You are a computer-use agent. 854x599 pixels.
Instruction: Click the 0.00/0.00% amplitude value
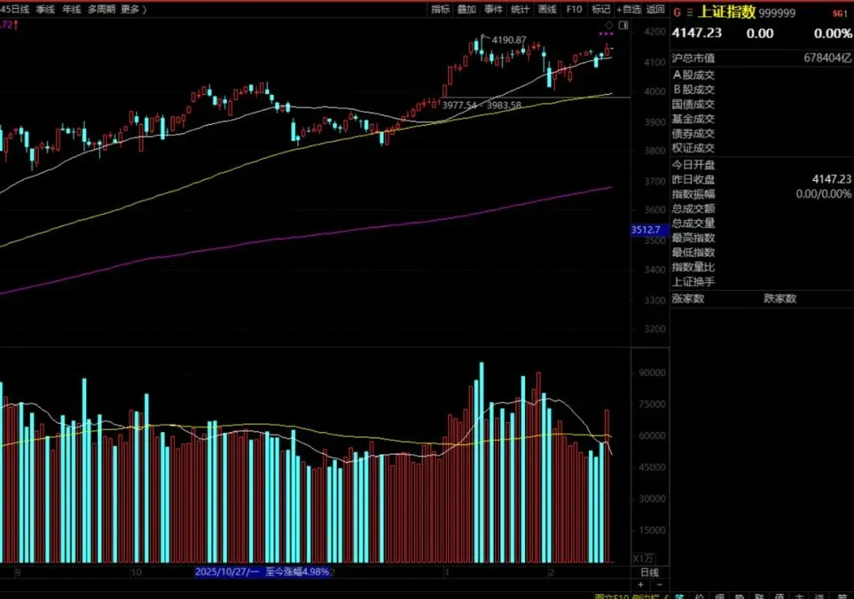pyautogui.click(x=823, y=194)
